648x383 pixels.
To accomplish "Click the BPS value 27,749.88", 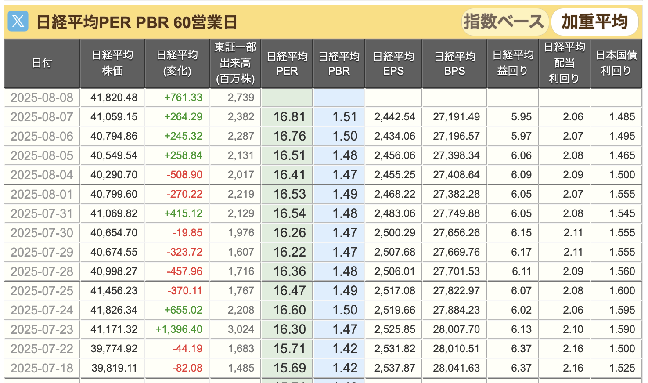I will 457,213.
